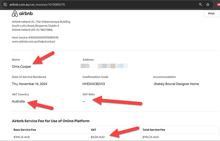Click the Total Service Fee amount $194.25 AUD
220x141 pixels.
pyautogui.click(x=151, y=137)
